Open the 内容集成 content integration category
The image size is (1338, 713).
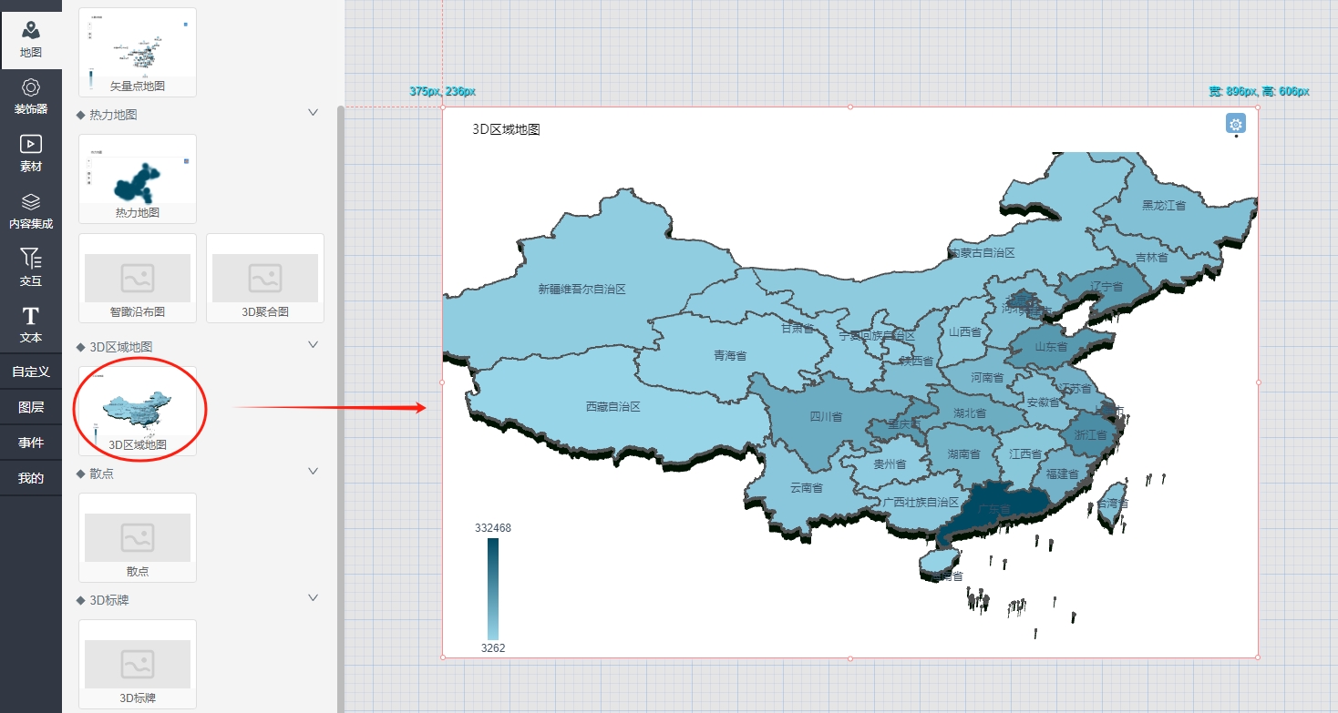(31, 211)
